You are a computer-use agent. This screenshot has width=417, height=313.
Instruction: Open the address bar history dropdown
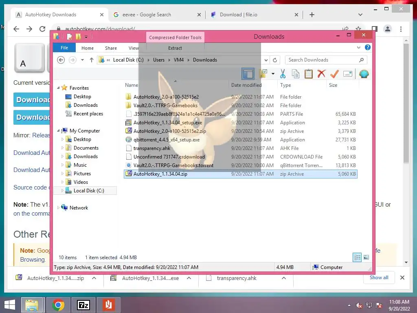click(x=266, y=60)
